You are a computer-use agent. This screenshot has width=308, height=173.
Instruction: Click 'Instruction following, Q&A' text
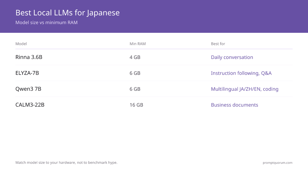241,73
